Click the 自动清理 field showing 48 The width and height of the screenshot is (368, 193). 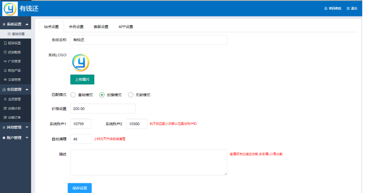coord(81,139)
